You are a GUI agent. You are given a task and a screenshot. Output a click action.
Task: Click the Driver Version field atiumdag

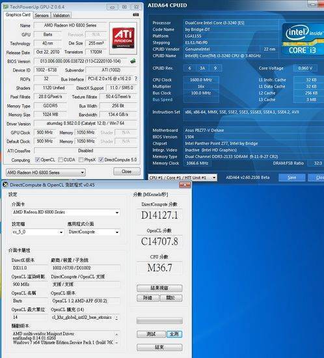(85, 123)
